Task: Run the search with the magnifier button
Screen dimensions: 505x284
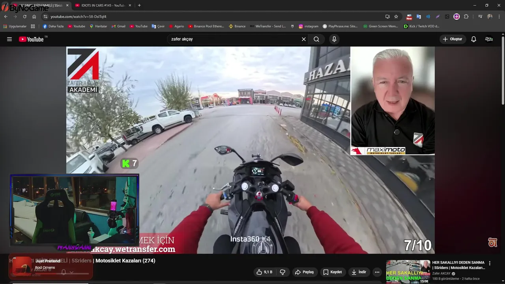Action: pyautogui.click(x=316, y=39)
